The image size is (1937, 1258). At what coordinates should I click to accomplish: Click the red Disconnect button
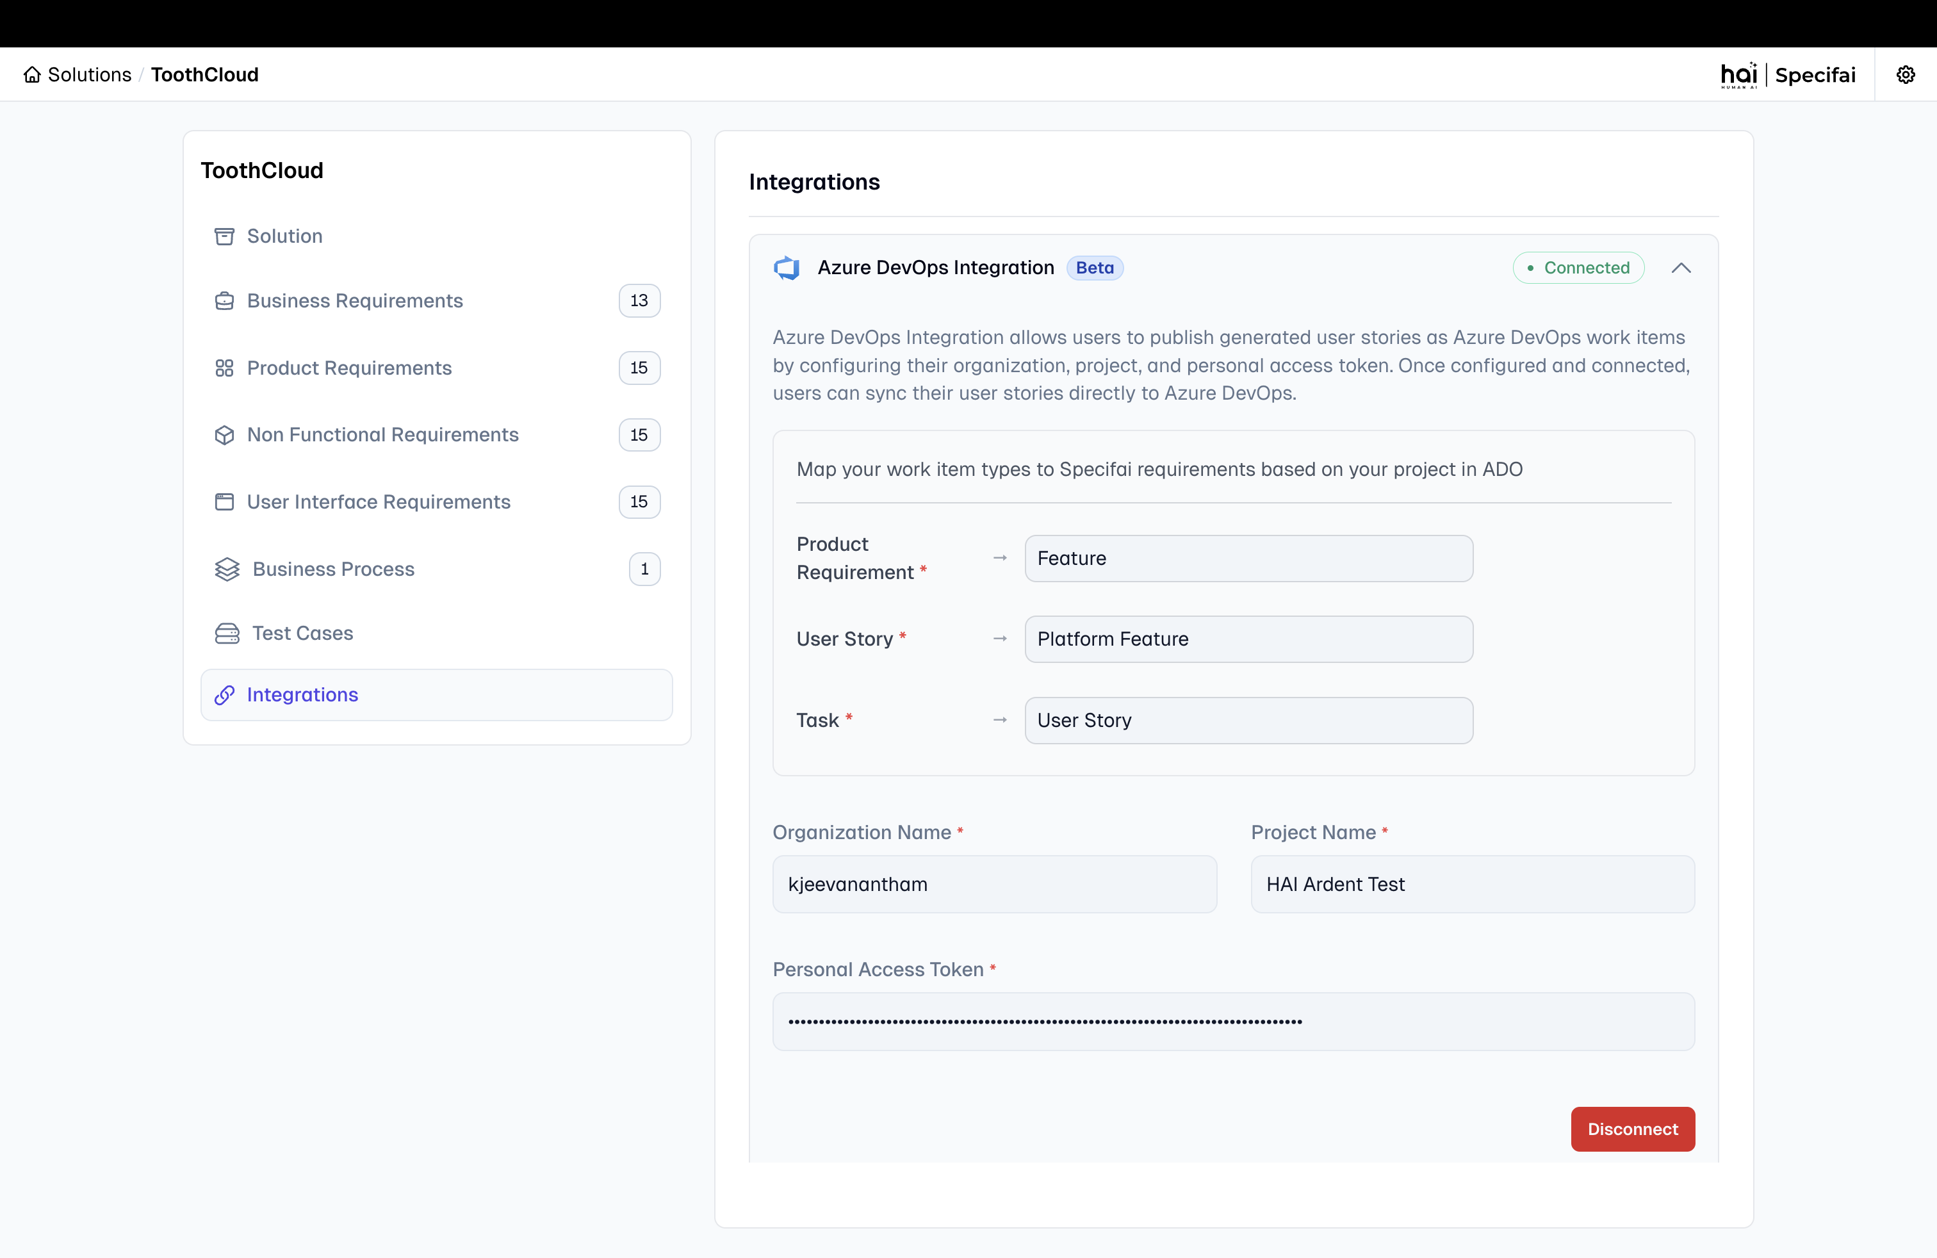tap(1633, 1129)
